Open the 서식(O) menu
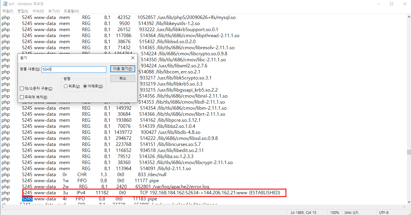This screenshot has height=215, width=411. (x=38, y=11)
